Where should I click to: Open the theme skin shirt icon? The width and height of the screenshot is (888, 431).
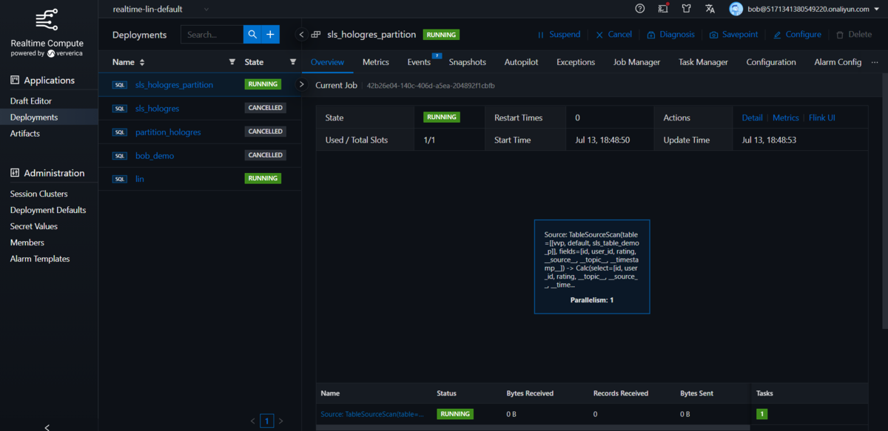(687, 9)
